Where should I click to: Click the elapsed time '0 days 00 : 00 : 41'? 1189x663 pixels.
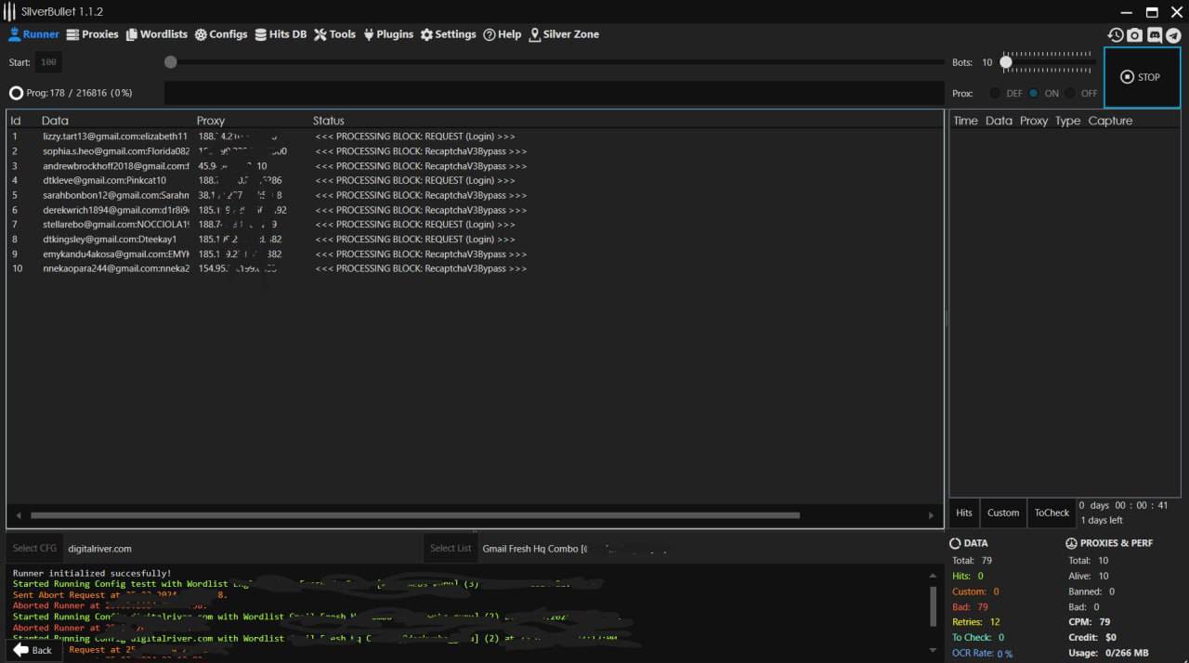1123,506
